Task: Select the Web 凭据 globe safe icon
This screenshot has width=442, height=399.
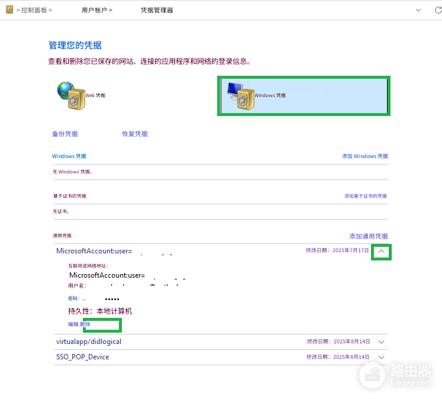Action: (71, 95)
